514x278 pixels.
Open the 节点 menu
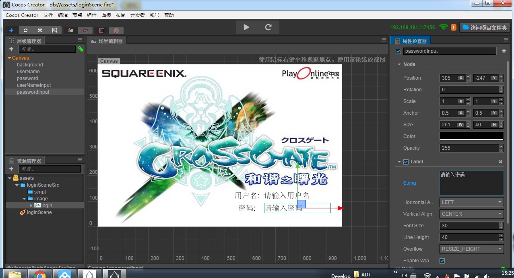[77, 15]
